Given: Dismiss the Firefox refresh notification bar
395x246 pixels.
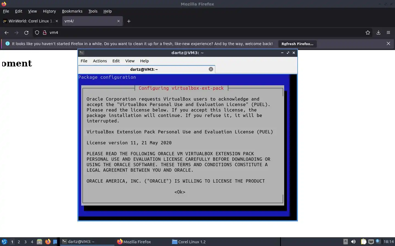Looking at the screenshot, I should tap(388, 44).
